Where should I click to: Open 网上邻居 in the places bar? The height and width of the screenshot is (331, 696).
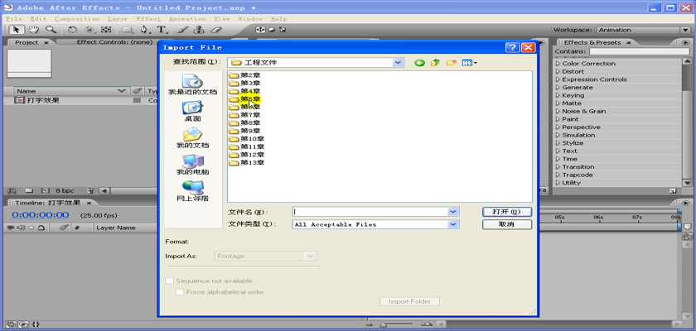(x=192, y=191)
